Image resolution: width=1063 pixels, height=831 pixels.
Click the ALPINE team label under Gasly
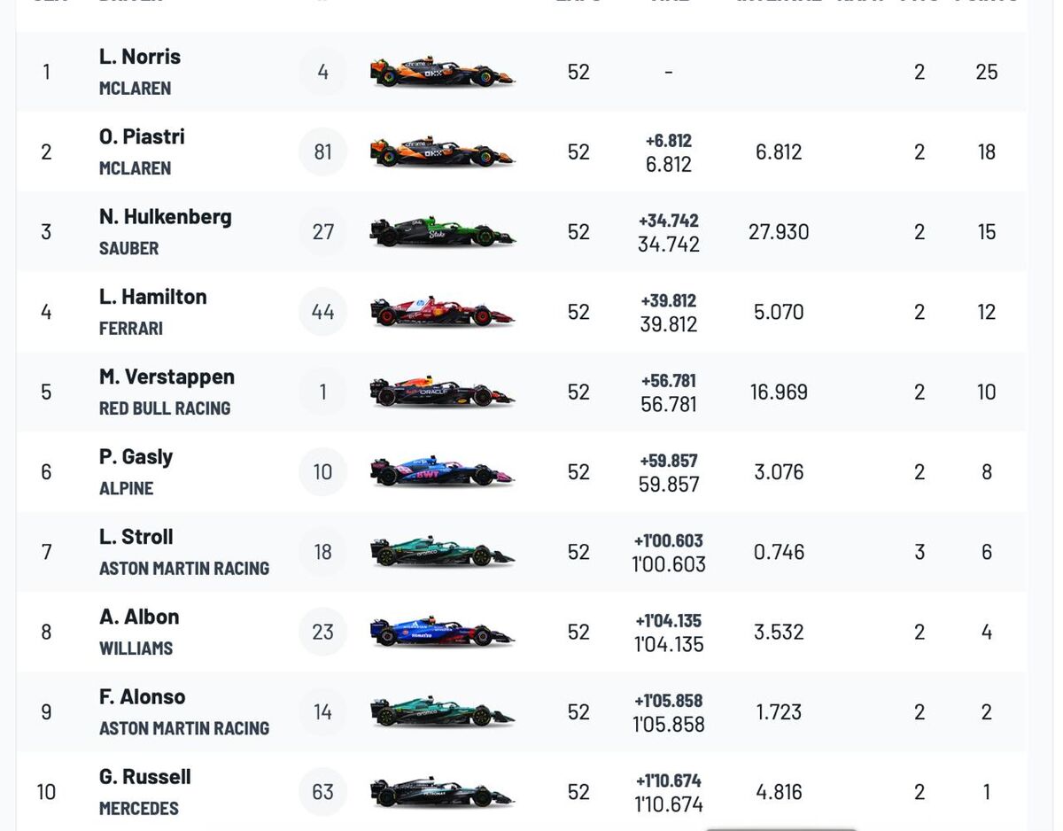tap(127, 488)
